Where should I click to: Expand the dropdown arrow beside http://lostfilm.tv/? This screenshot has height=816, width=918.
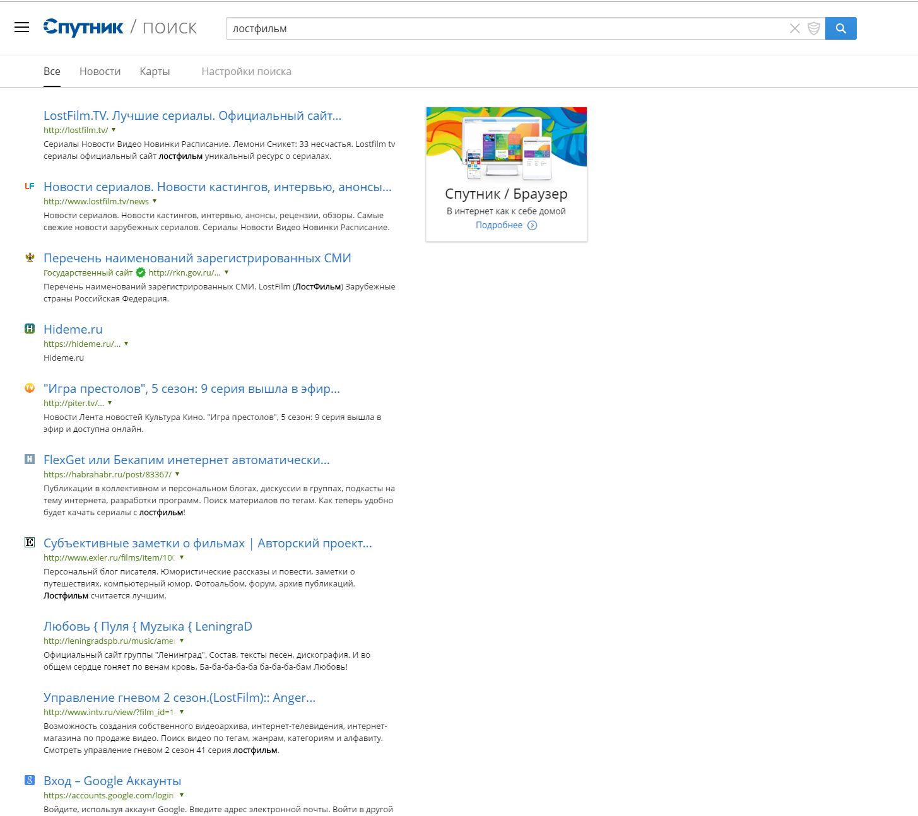[114, 130]
